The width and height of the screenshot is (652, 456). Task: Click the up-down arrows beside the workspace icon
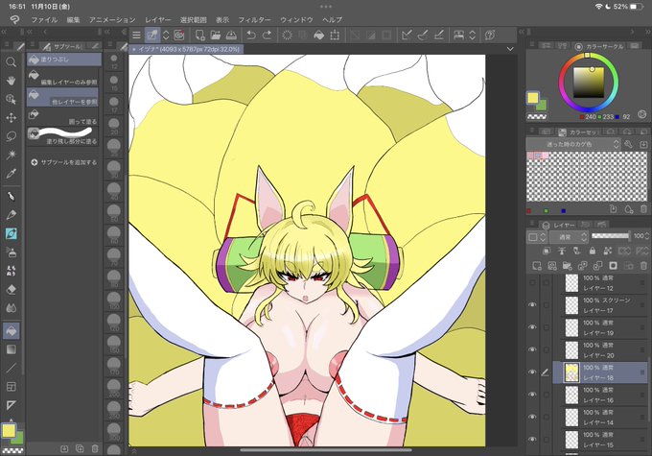(473, 36)
